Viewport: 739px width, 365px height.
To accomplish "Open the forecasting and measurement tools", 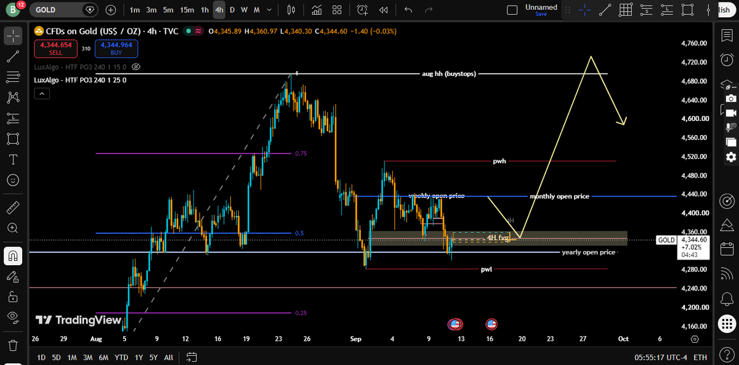I will (12, 118).
